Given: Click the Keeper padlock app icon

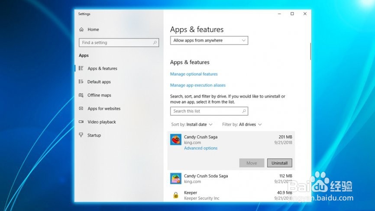Looking at the screenshot, I should coord(176,195).
